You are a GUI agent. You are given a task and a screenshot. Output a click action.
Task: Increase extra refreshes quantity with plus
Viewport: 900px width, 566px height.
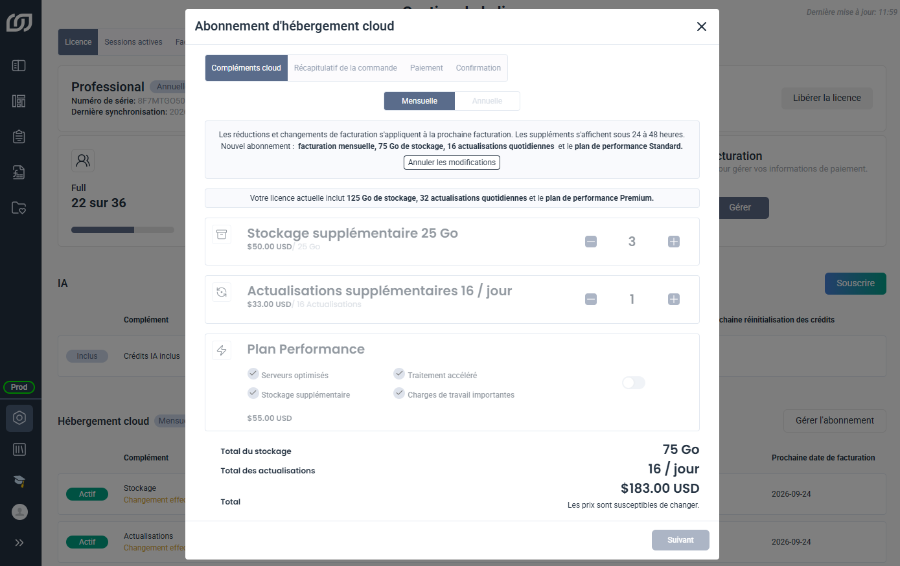[674, 299]
